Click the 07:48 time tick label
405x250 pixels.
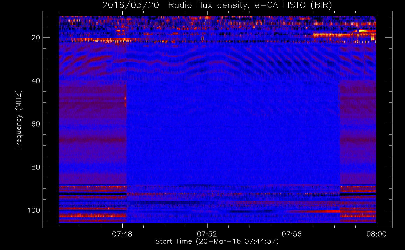point(122,234)
